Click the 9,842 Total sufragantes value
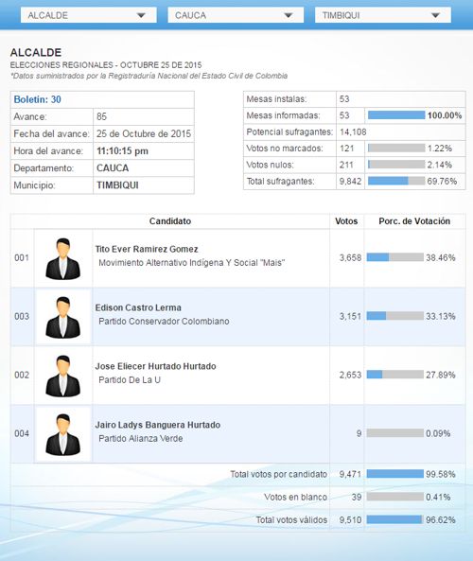The width and height of the screenshot is (473, 561). coord(350,182)
